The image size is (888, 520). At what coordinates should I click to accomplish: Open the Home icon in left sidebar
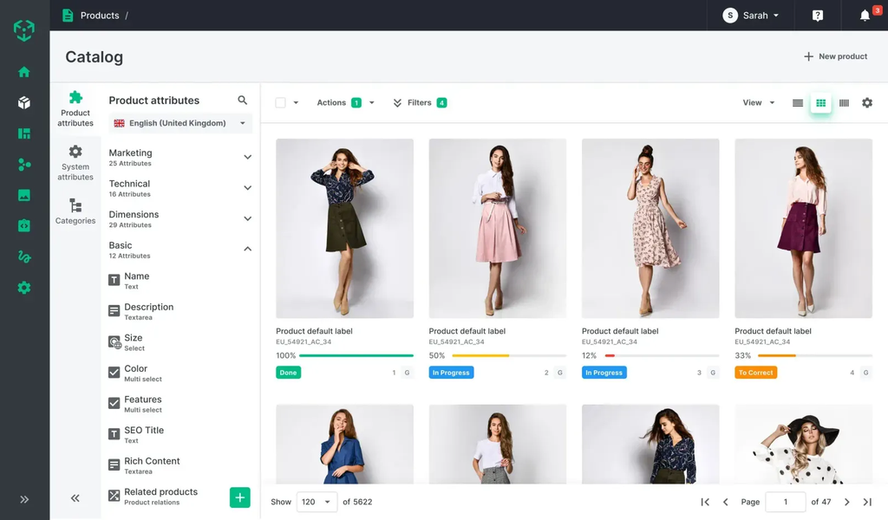tap(24, 72)
